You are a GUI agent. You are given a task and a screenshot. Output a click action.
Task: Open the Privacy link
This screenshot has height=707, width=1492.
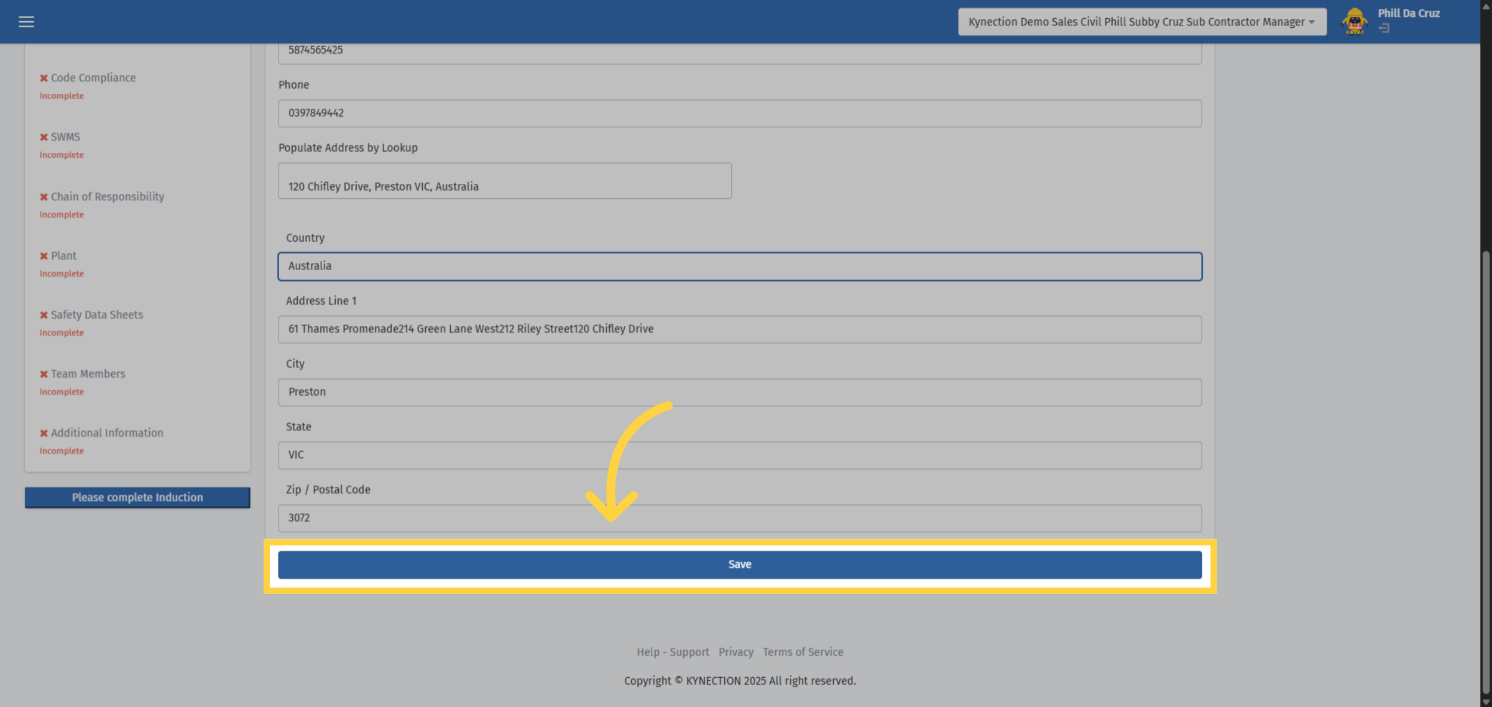(x=736, y=652)
